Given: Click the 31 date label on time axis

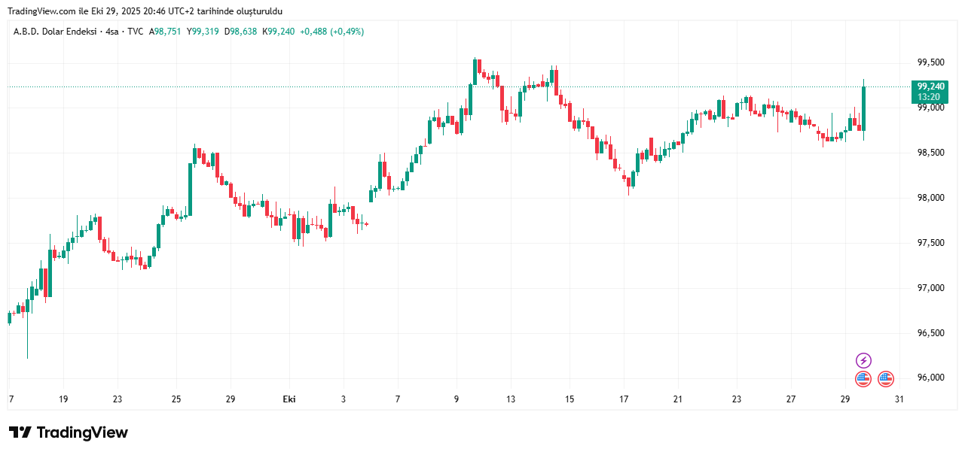Looking at the screenshot, I should [x=899, y=399].
